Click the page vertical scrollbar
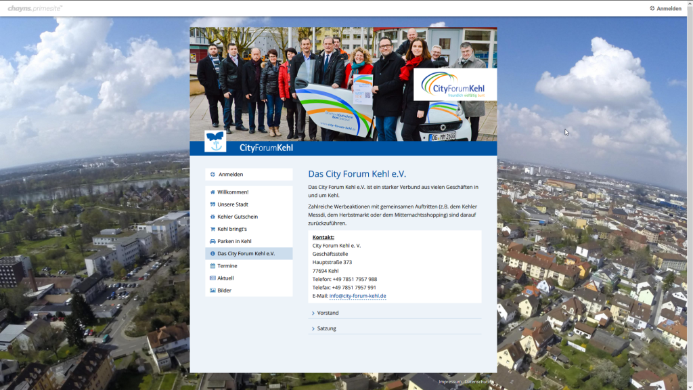Viewport: 693px width, 390px height. (690, 195)
